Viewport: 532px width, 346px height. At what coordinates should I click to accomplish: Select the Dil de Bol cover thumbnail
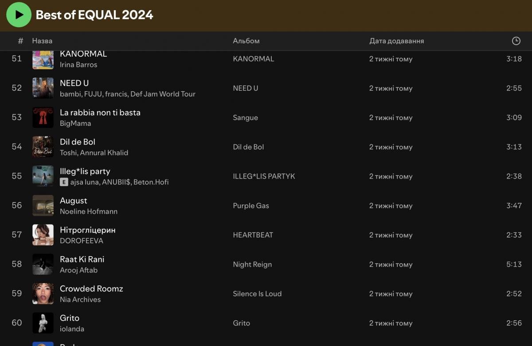(x=43, y=147)
